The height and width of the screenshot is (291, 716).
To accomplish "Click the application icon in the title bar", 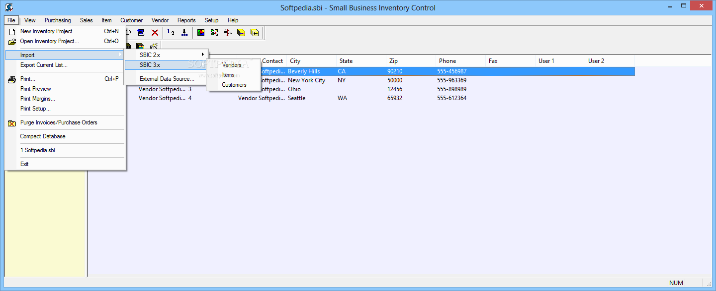I will 8,7.
